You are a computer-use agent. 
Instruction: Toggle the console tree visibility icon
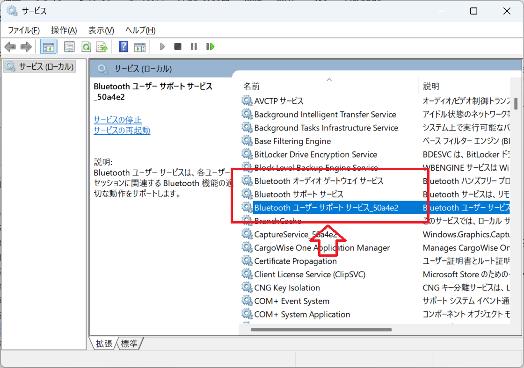[x=48, y=46]
